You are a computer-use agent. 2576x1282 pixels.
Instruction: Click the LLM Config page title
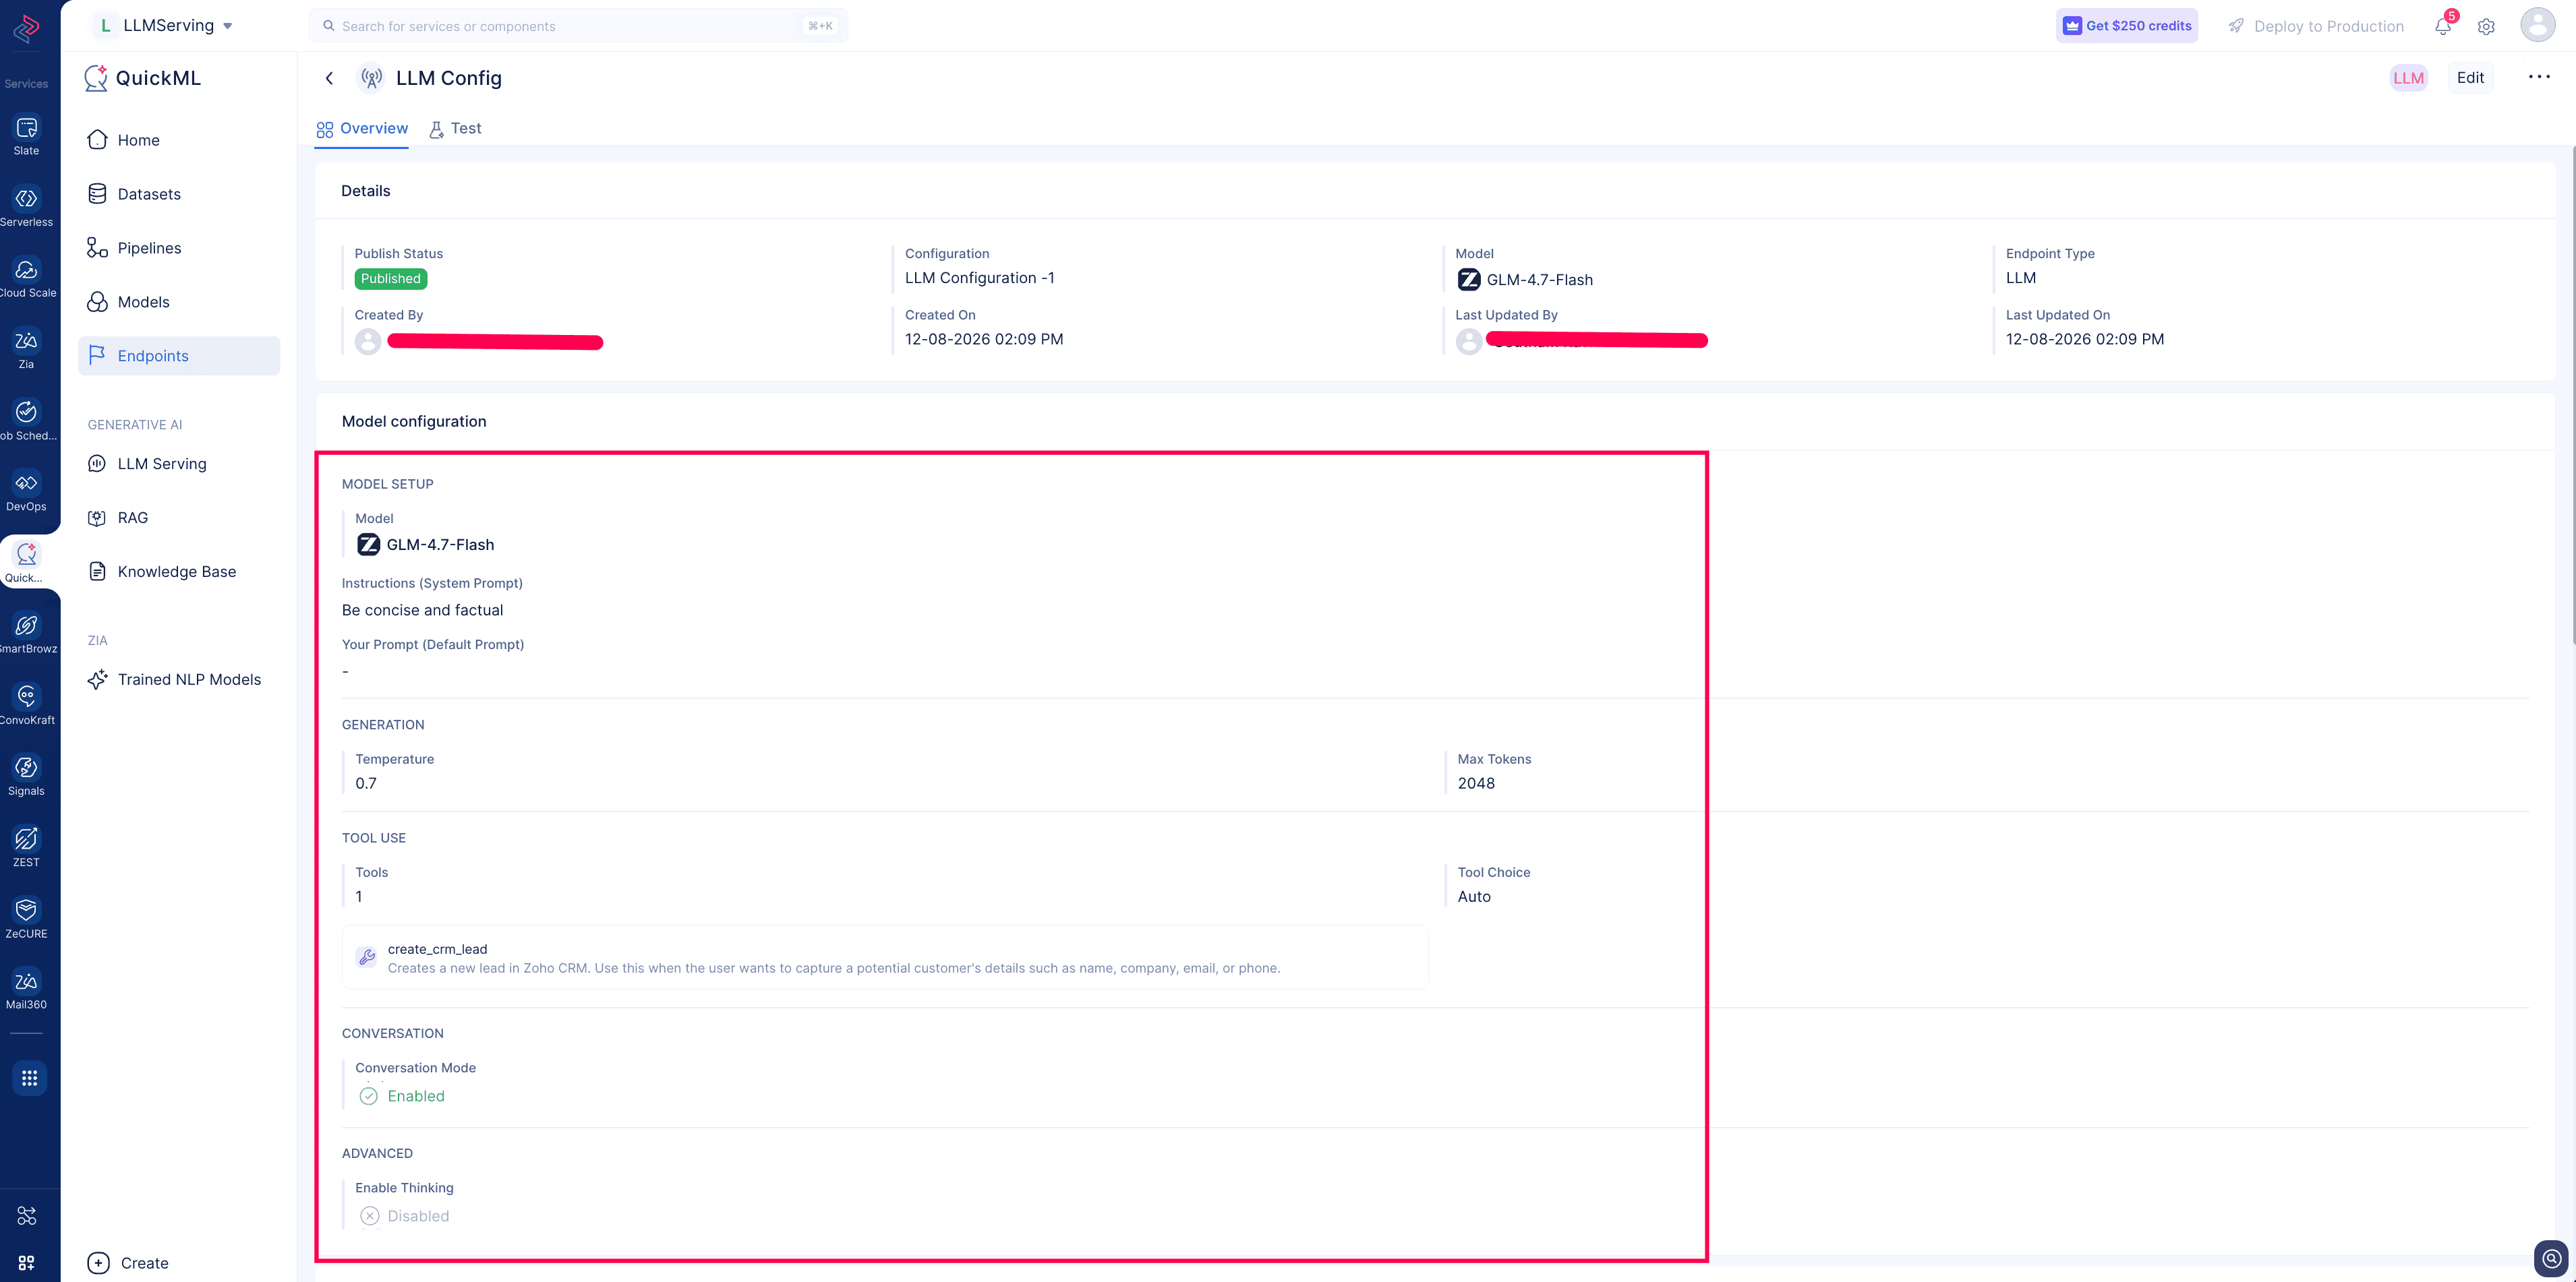[x=449, y=78]
